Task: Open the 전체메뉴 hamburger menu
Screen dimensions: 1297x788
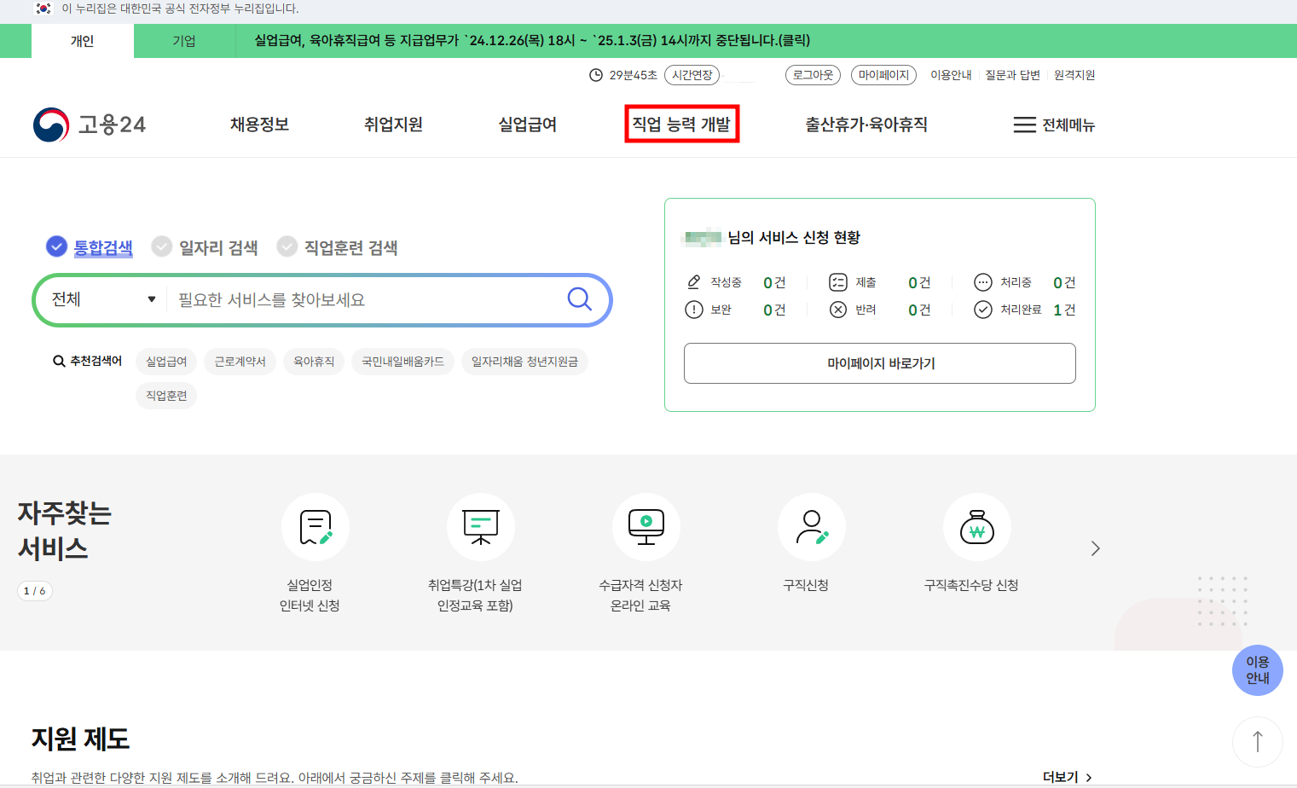Action: tap(1054, 125)
